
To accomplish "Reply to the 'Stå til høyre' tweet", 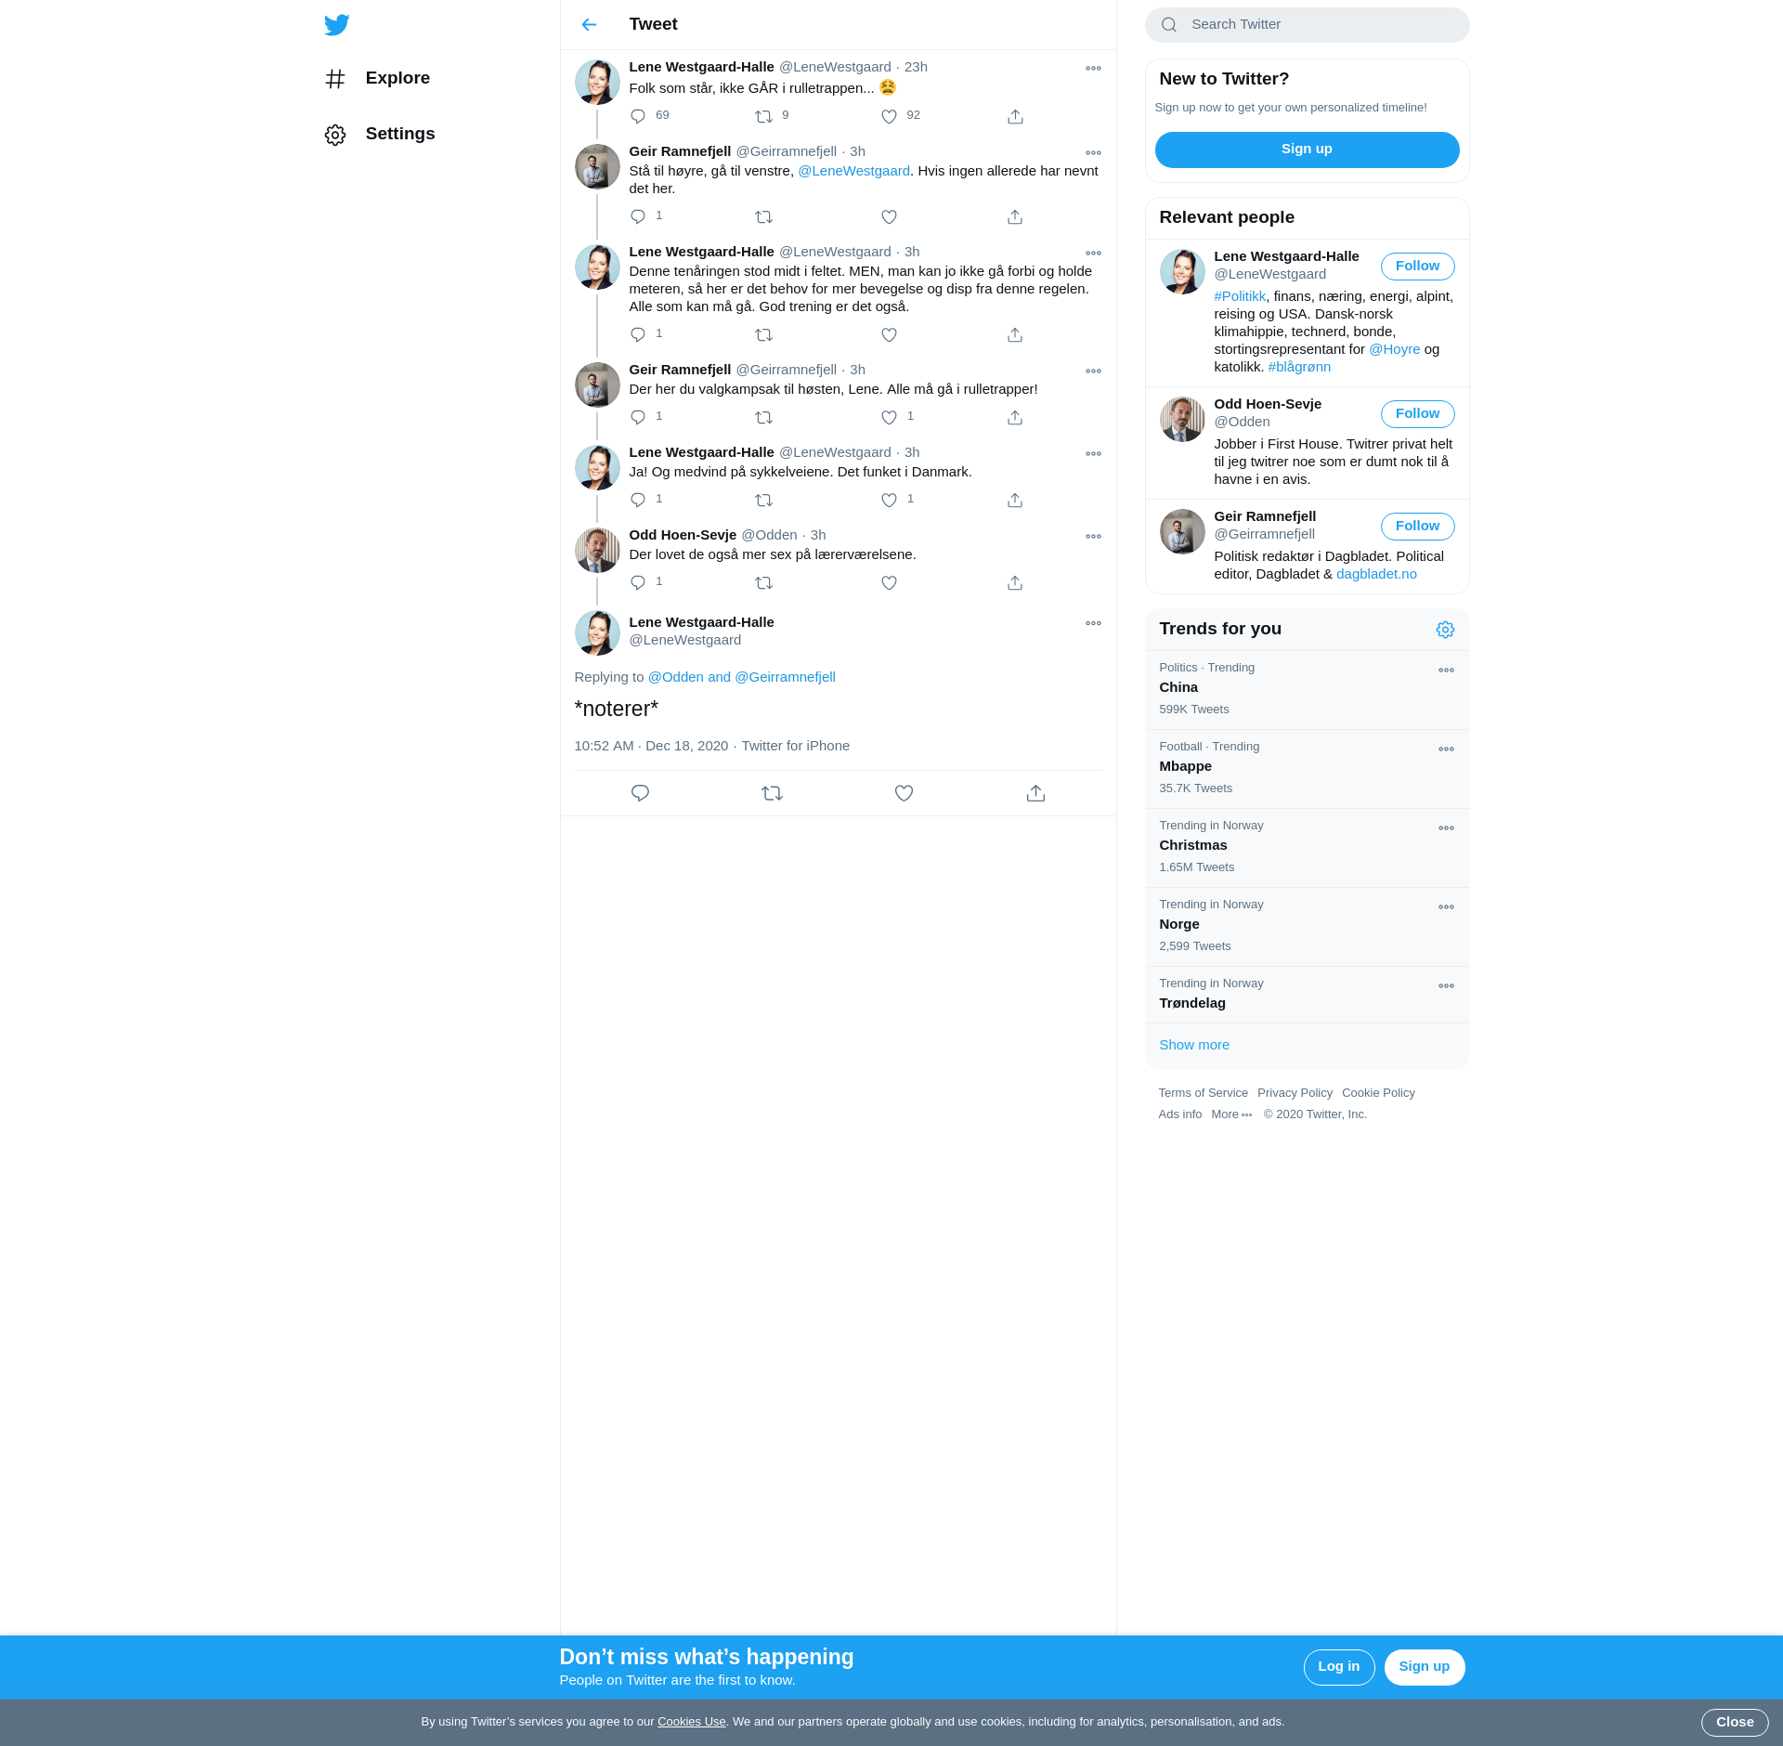I will (638, 216).
